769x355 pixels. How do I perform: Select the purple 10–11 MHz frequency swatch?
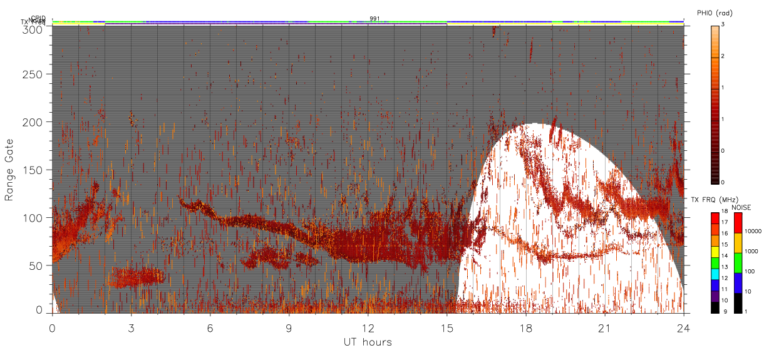click(x=715, y=295)
